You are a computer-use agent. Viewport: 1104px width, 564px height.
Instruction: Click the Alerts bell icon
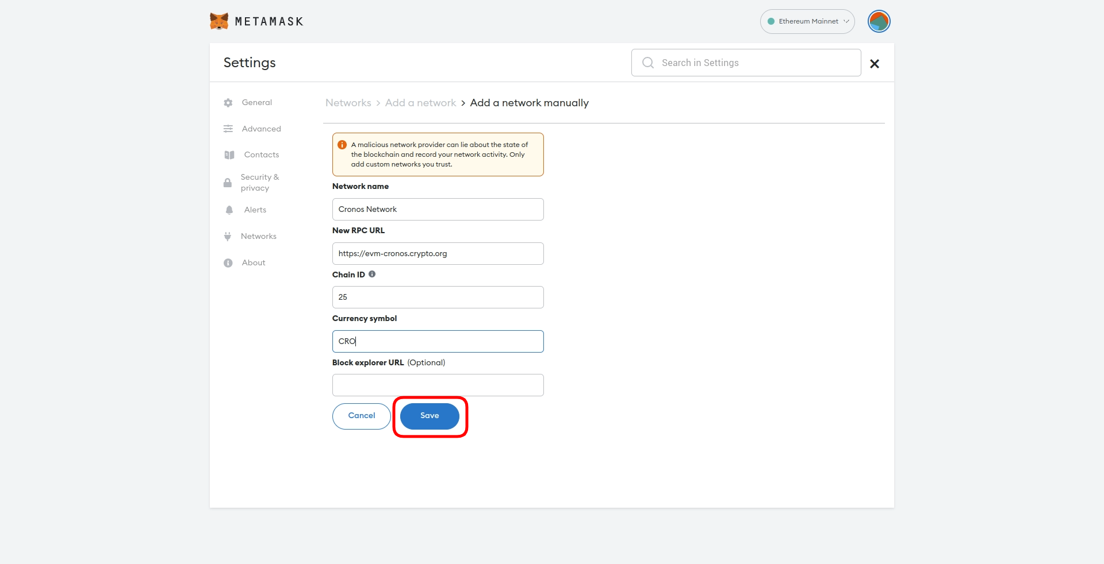(x=229, y=210)
